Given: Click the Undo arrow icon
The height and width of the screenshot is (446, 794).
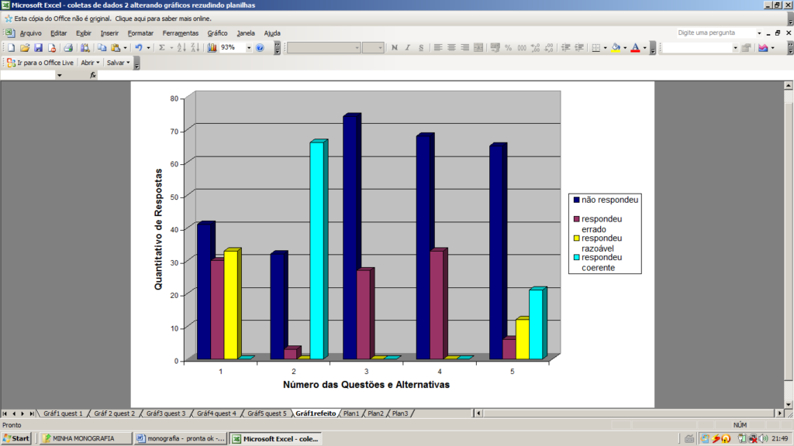Looking at the screenshot, I should pos(138,48).
